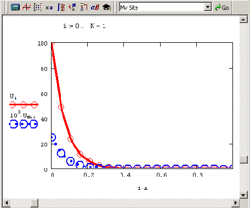The height and width of the screenshot is (208, 250).
Task: Select the range definition i := 0.. N − 1
Action: click(x=84, y=26)
